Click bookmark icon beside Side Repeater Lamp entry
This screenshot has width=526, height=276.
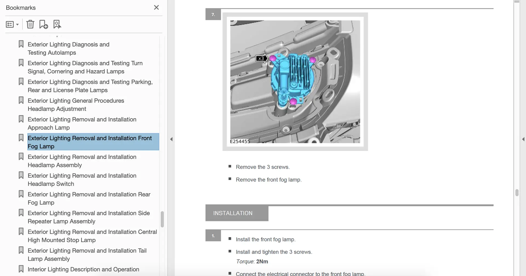coord(21,213)
